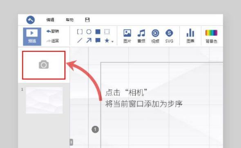Click the step 1 marker on canvas
The height and width of the screenshot is (148, 241).
pos(95,129)
